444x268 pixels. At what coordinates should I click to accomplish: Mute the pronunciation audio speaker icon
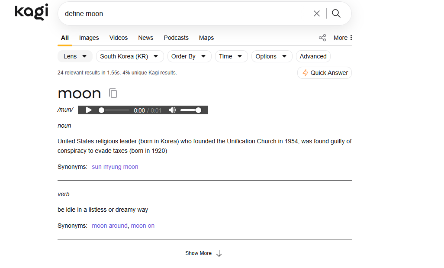click(x=172, y=110)
